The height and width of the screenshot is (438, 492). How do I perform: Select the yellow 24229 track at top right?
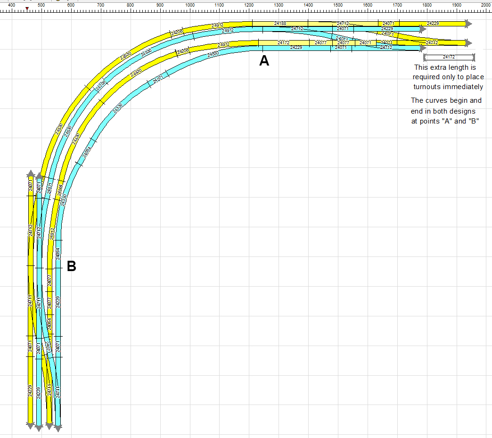(432, 23)
